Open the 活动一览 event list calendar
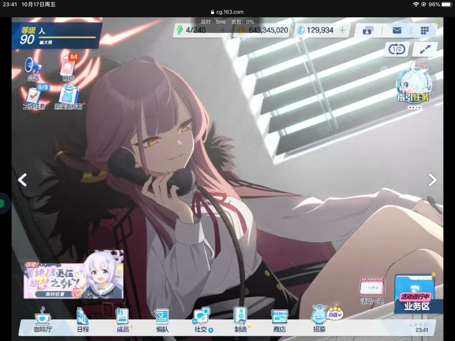The image size is (455, 341). tap(372, 290)
